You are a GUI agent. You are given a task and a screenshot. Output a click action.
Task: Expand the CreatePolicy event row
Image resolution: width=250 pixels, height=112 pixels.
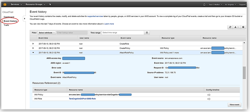(33, 48)
